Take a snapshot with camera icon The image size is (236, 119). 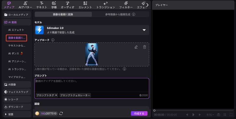click(218, 115)
